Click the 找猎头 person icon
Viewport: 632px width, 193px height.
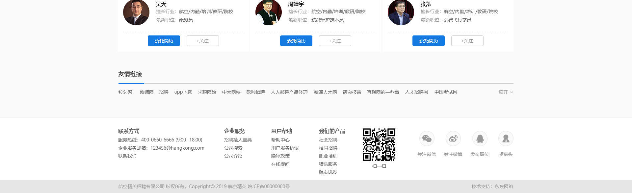[506, 139]
